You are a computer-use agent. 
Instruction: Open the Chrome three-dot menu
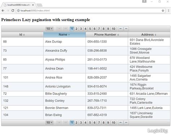click(x=168, y=10)
